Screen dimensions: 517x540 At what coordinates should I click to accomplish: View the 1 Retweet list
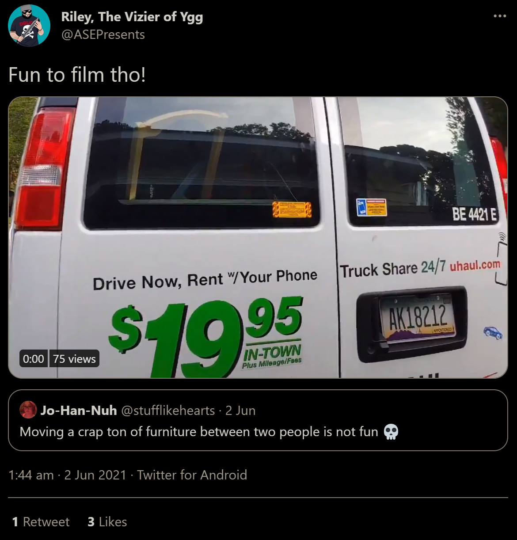(x=41, y=522)
